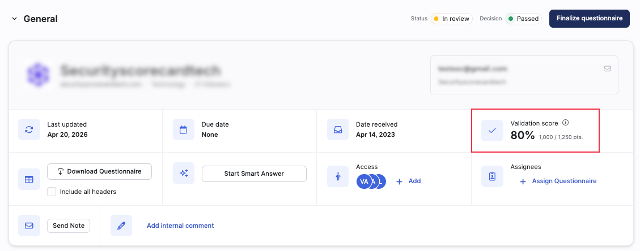Click the 80% validation score value
The height and width of the screenshot is (251, 640).
[523, 136]
